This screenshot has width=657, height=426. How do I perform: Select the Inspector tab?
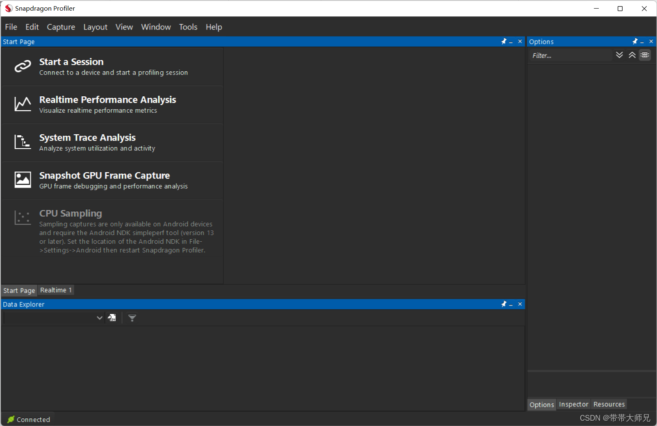(574, 404)
